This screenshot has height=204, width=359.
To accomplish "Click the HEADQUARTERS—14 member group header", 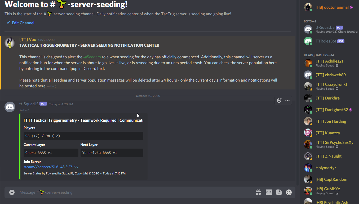I will (x=319, y=55).
